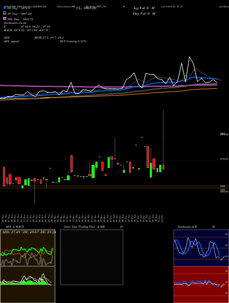Click inside the ADX indicator chart panel

[27, 248]
